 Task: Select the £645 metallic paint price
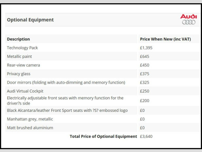[x=145, y=56]
